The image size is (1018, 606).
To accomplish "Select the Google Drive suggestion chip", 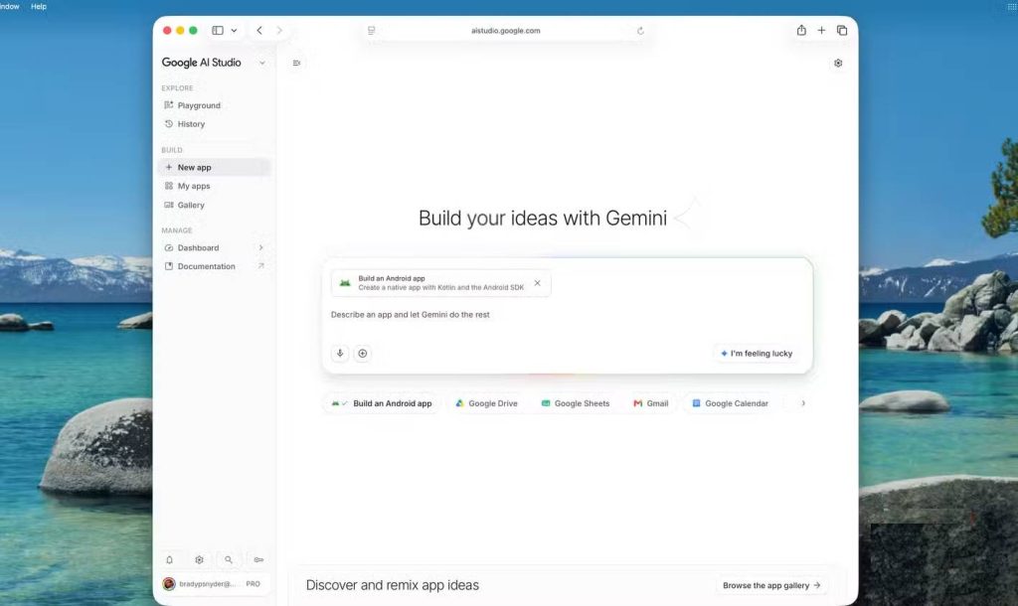I will pos(486,403).
